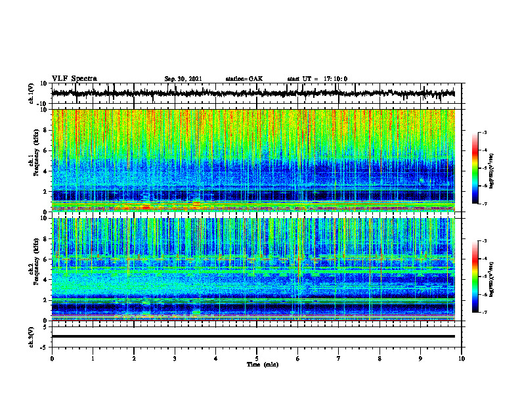Click inside the ch.1 spectrogram panel

(253, 160)
